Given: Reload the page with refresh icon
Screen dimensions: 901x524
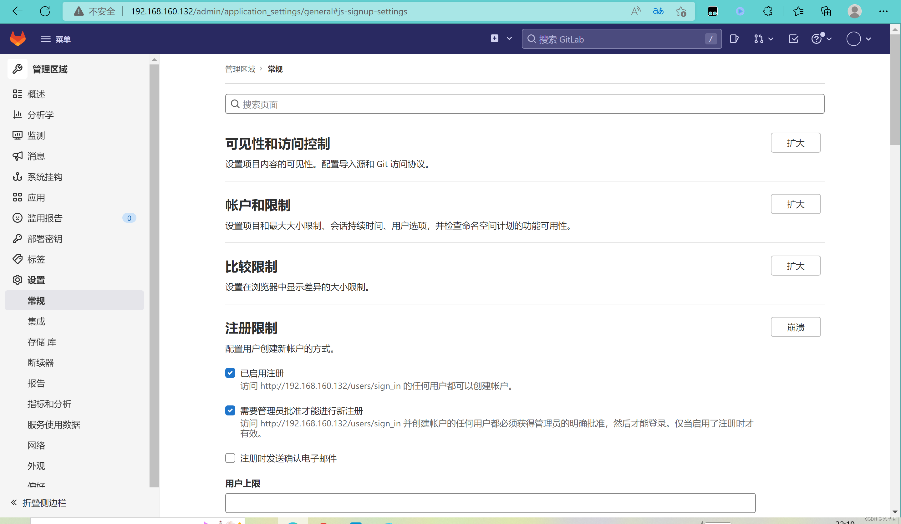Looking at the screenshot, I should 45,12.
